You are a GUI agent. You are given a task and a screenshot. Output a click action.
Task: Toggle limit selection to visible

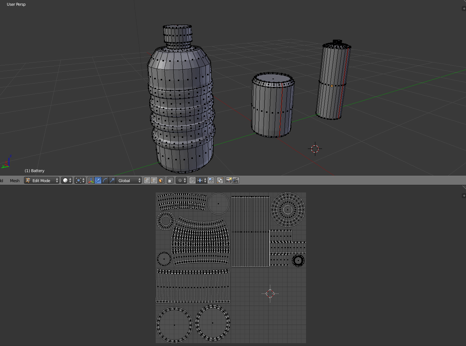pos(170,181)
